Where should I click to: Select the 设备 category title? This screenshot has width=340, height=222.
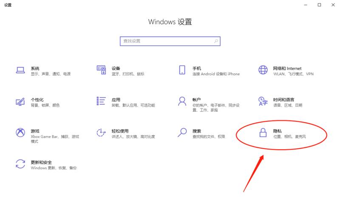coord(116,69)
